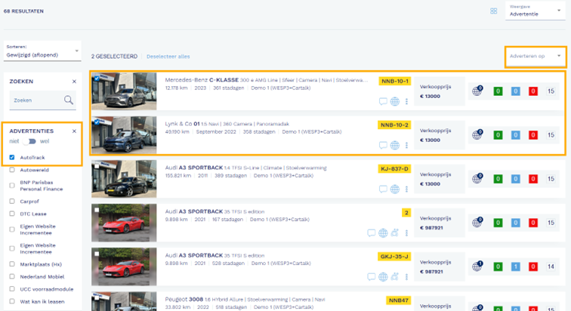Check BNP Paribas Personal Finance filter
This screenshot has height=311, width=571.
pyautogui.click(x=12, y=186)
